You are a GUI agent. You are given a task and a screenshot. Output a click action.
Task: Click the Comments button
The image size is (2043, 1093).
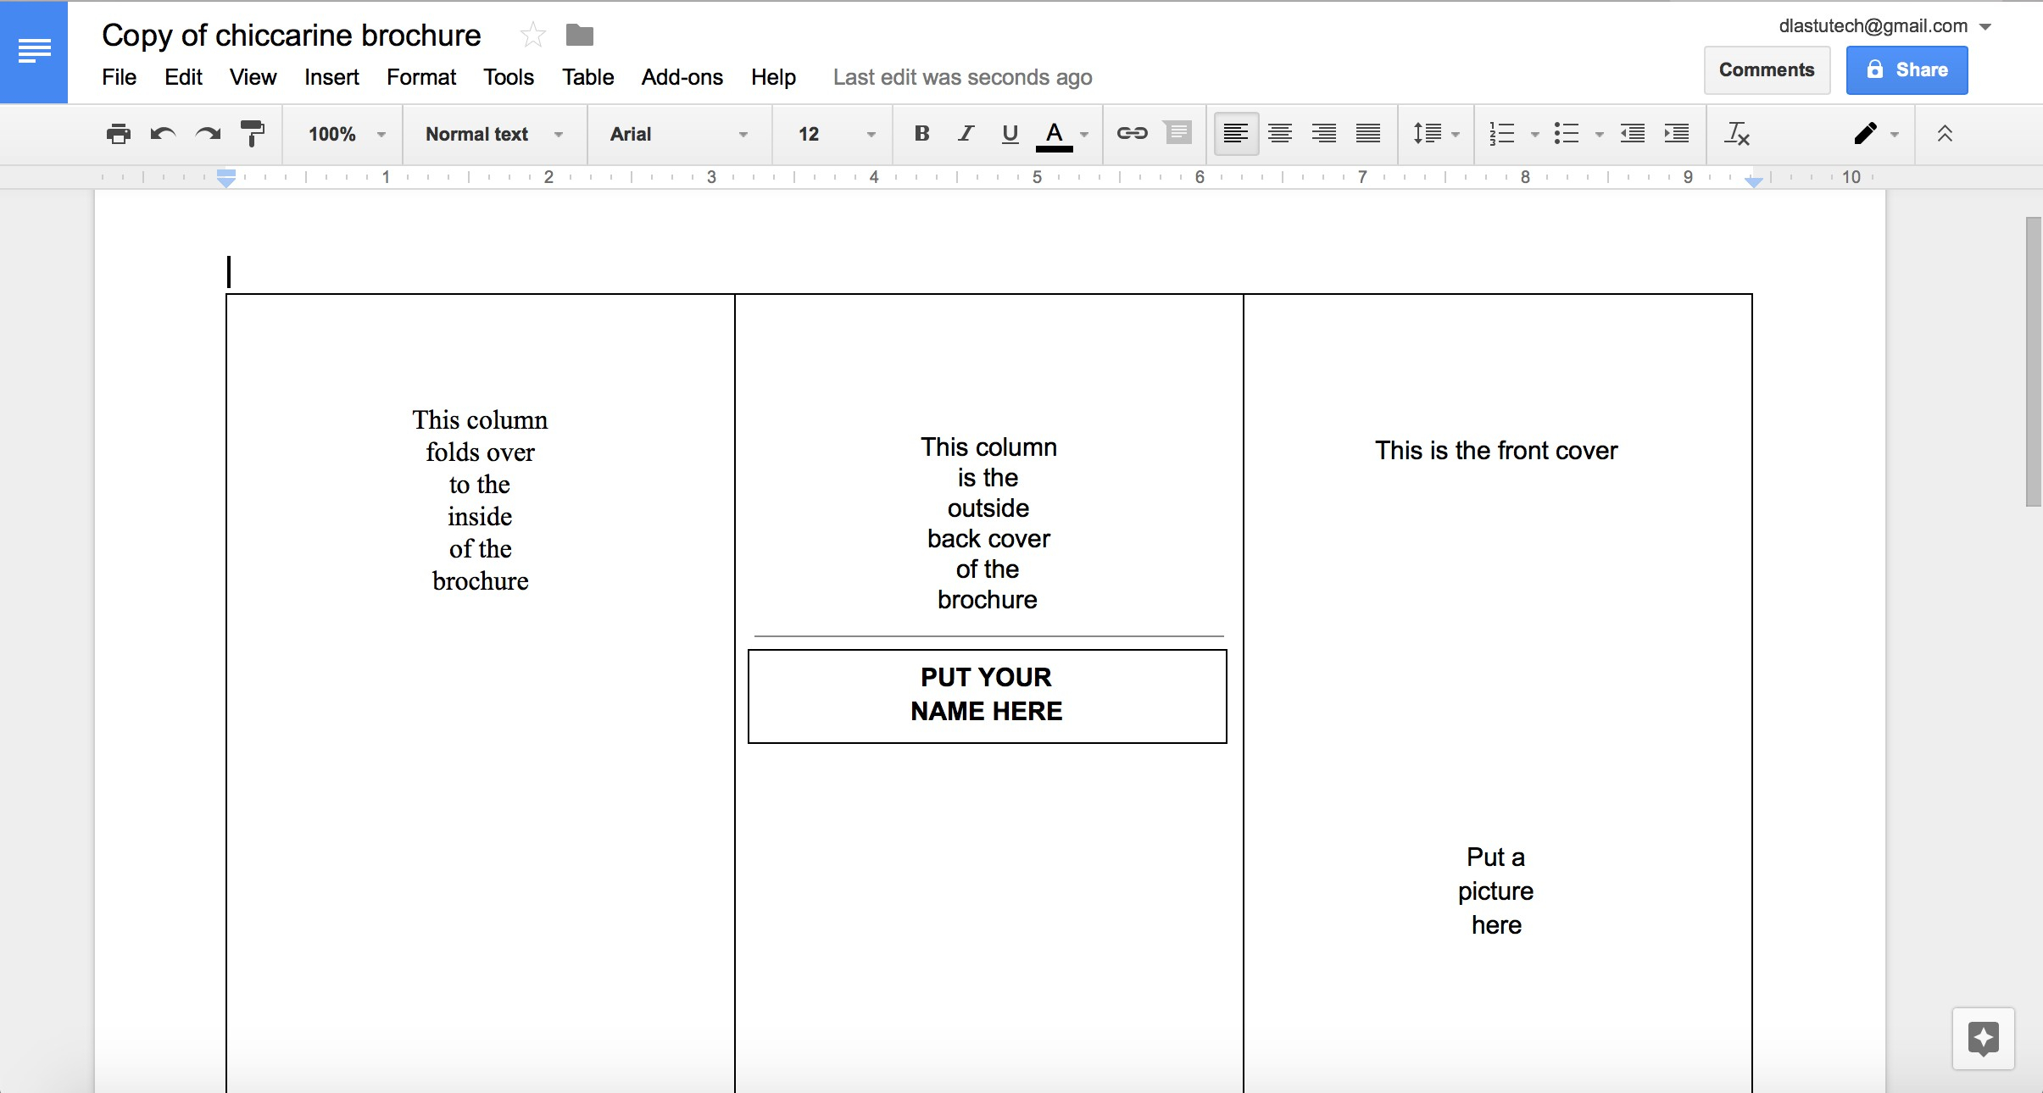coord(1766,70)
